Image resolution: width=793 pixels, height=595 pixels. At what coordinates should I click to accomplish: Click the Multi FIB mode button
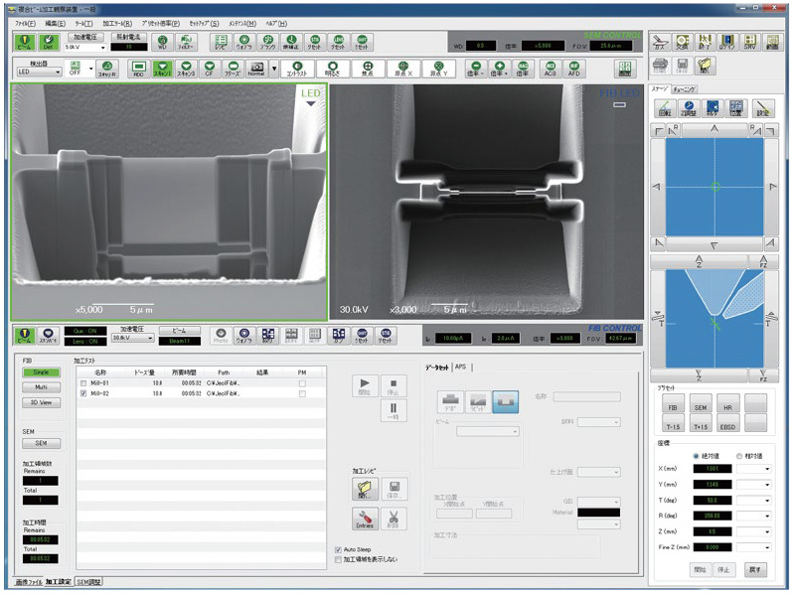(41, 387)
